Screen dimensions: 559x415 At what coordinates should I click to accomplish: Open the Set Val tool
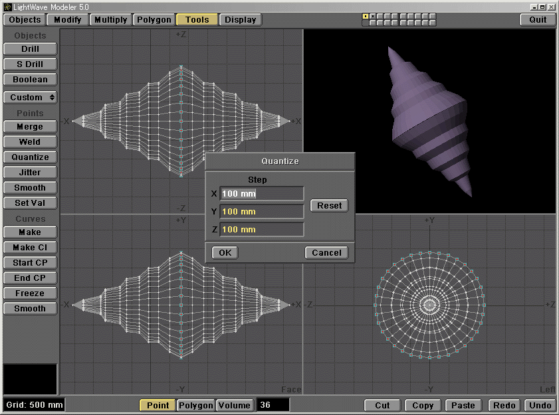(x=29, y=203)
